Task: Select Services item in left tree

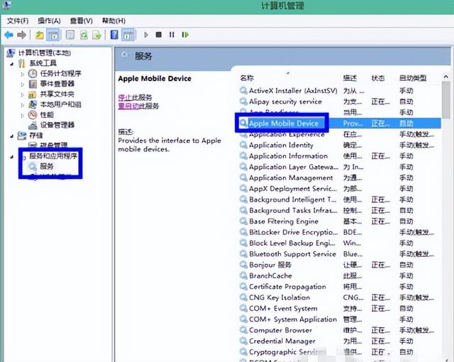Action: point(47,166)
